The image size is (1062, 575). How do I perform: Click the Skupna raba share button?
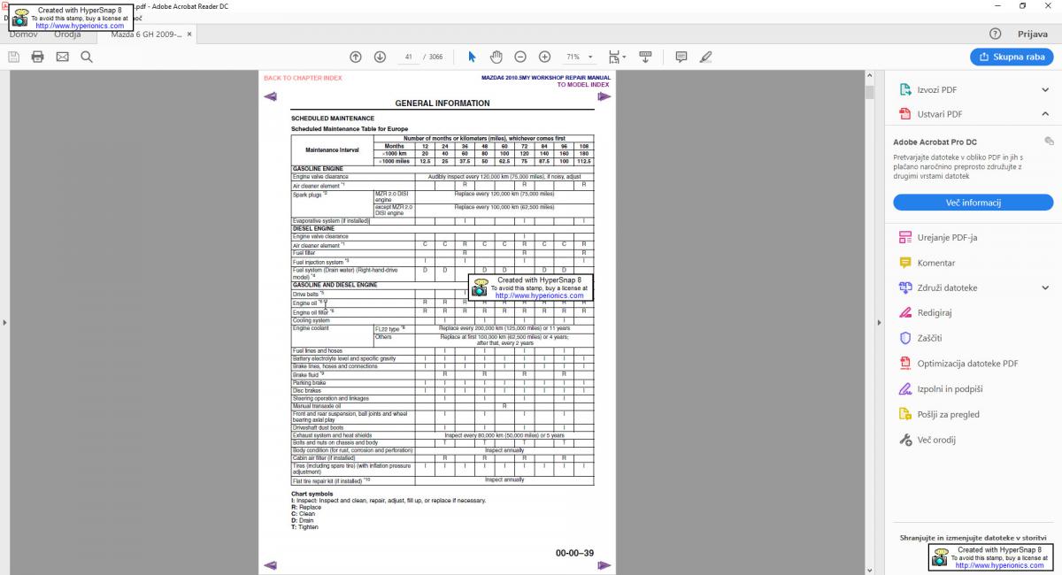(x=1012, y=57)
